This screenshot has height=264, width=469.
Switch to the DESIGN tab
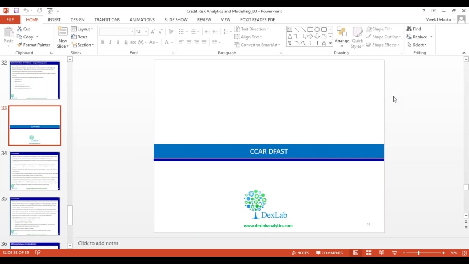[77, 20]
